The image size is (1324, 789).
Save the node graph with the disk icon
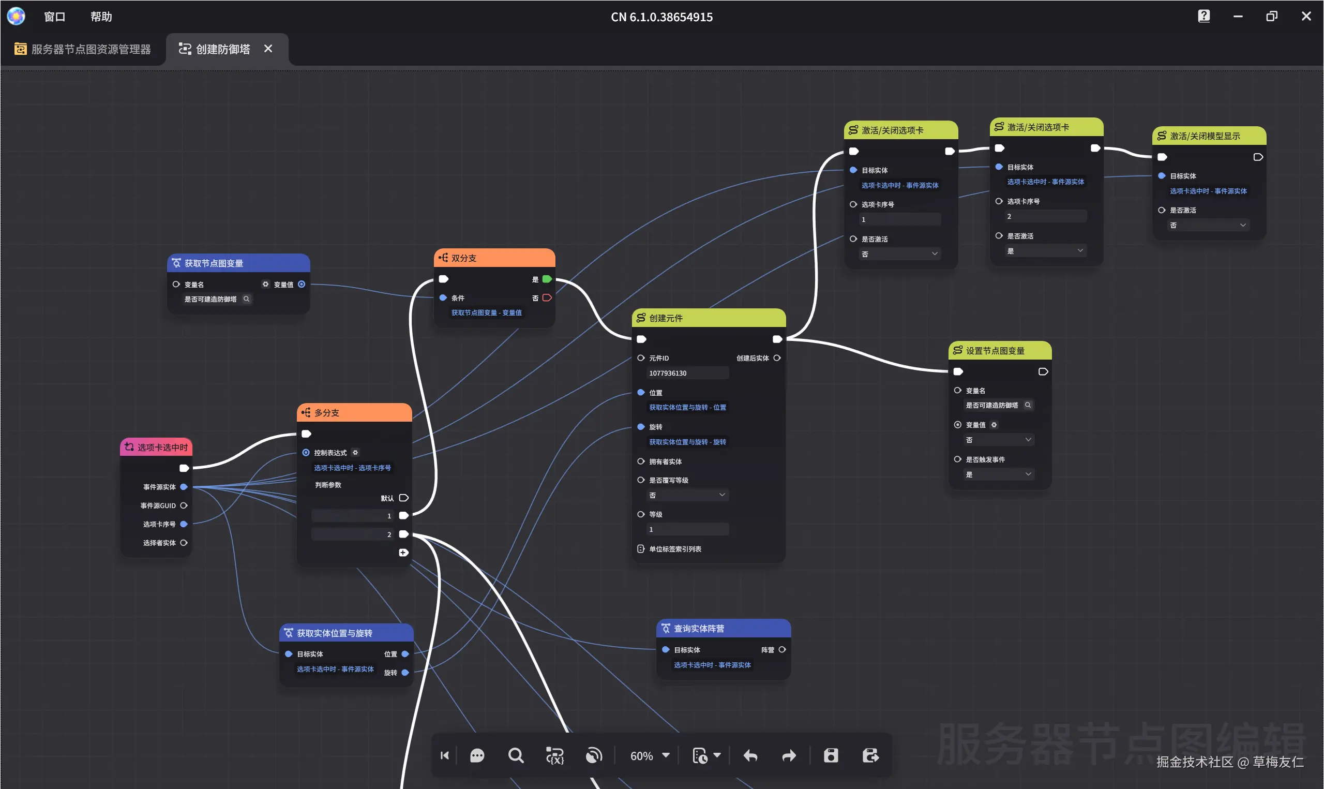pos(831,755)
